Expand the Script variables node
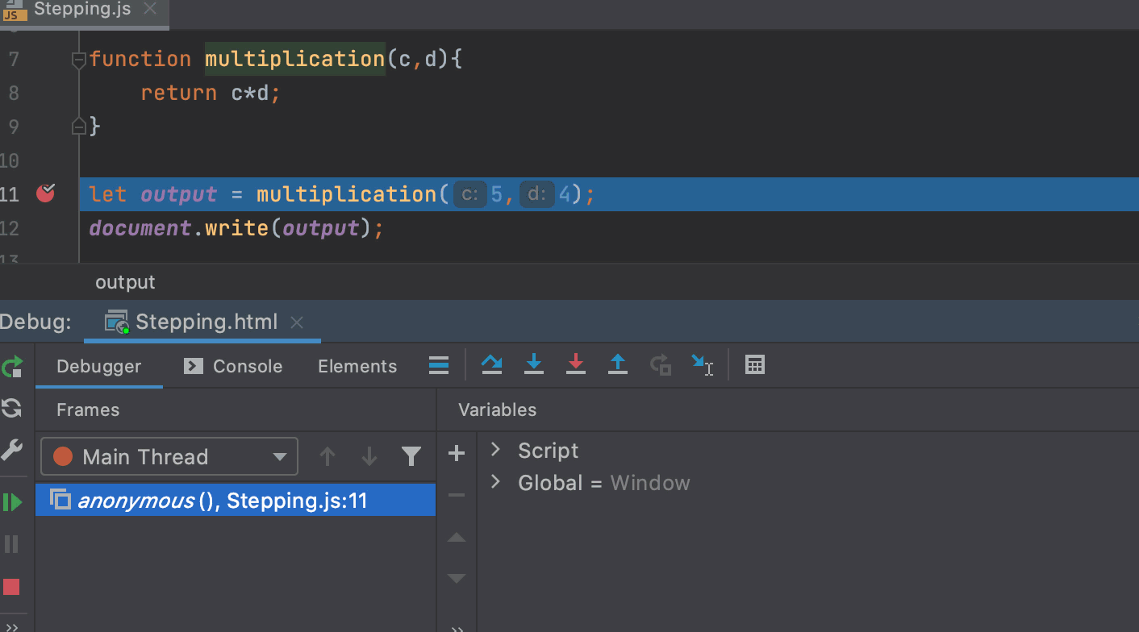This screenshot has width=1139, height=632. pyautogui.click(x=496, y=450)
